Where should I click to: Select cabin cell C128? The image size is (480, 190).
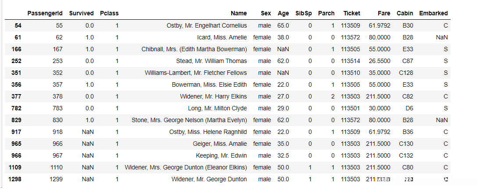tap(405, 73)
